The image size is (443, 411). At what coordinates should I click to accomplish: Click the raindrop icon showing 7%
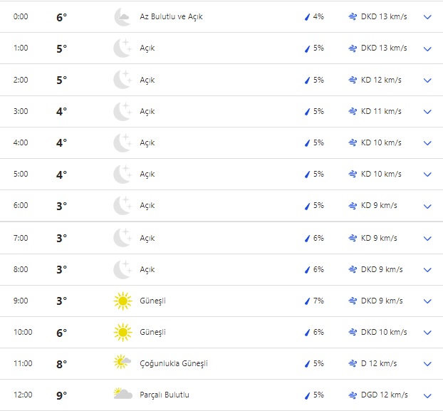(x=308, y=301)
